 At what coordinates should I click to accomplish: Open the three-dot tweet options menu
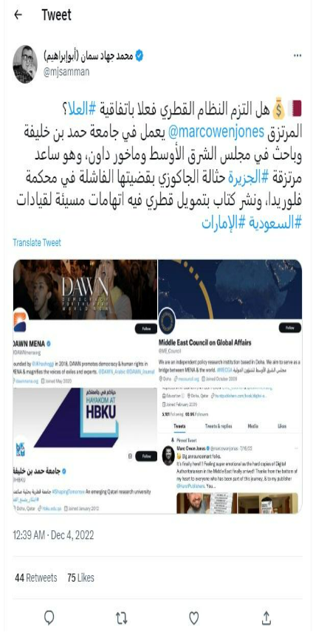(x=297, y=55)
